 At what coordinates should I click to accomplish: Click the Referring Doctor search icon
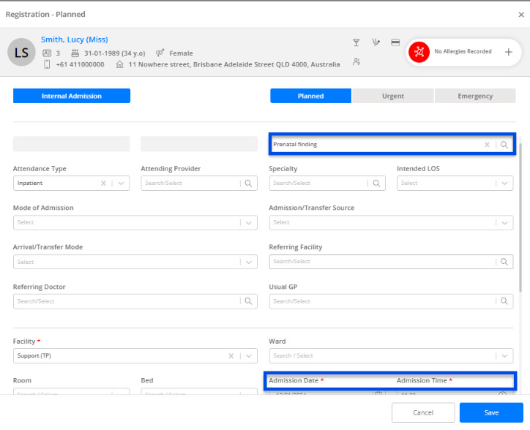tap(249, 301)
